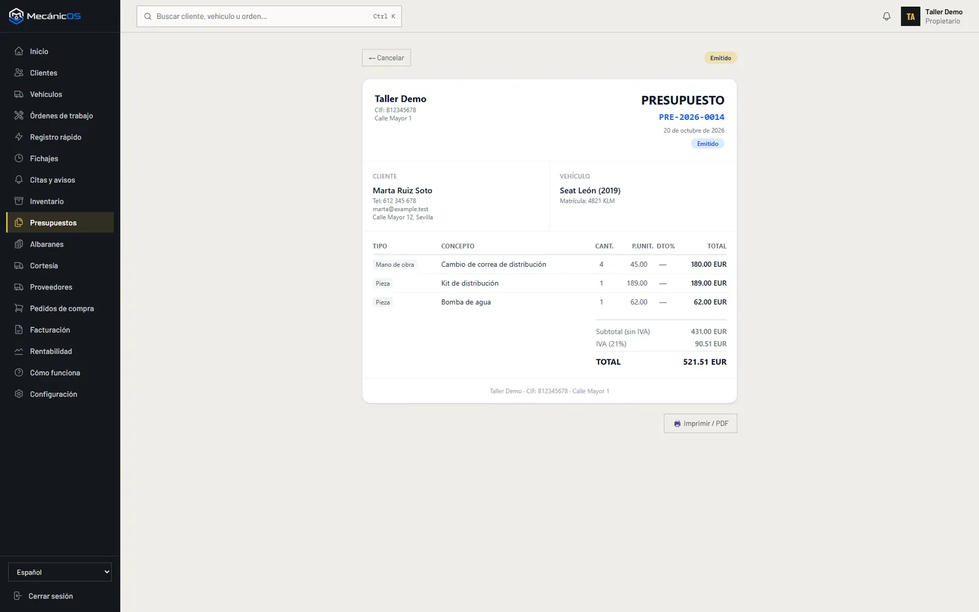Click vehicle Seat León (2019)
Screen dimensions: 979x612
[x=590, y=190]
